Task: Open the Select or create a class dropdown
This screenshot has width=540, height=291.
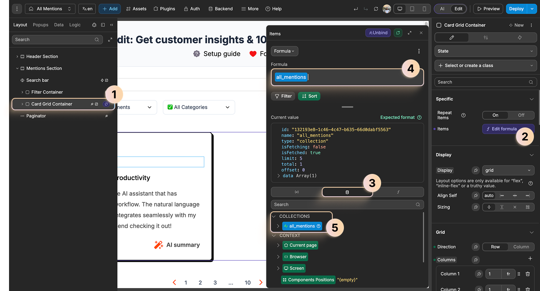Action: click(x=485, y=66)
